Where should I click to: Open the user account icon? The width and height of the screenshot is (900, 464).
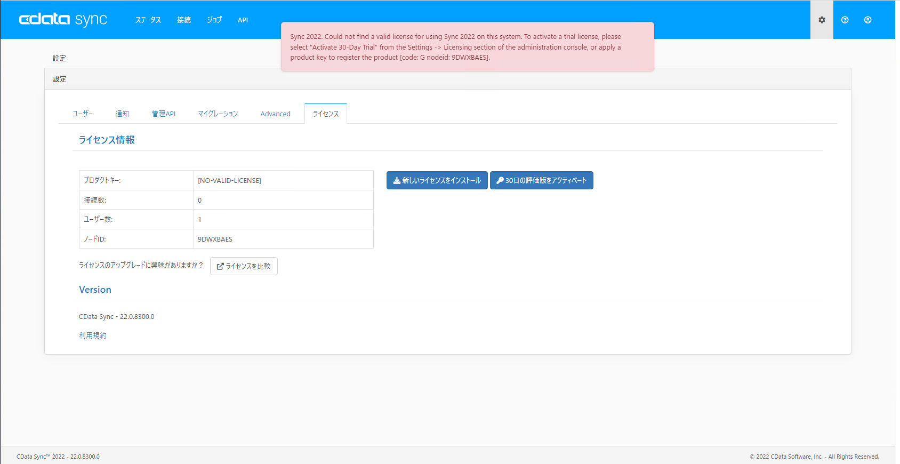pos(868,20)
